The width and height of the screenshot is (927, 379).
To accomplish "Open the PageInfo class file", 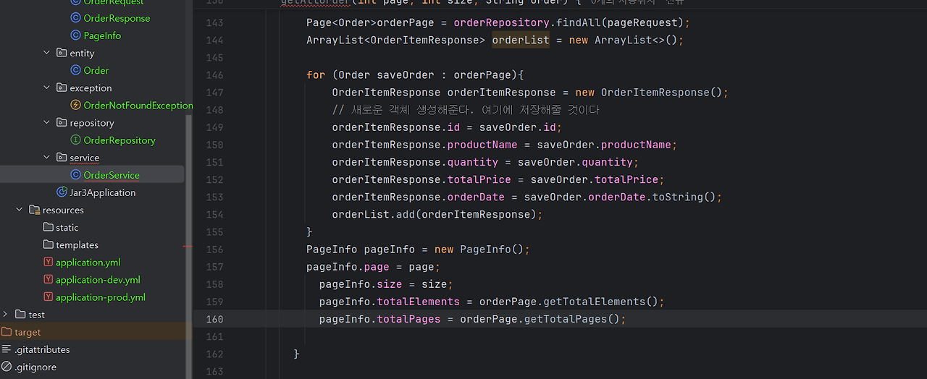I will 102,35.
